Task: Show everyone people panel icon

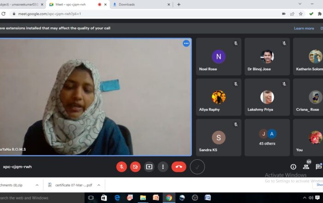Action: (306, 167)
